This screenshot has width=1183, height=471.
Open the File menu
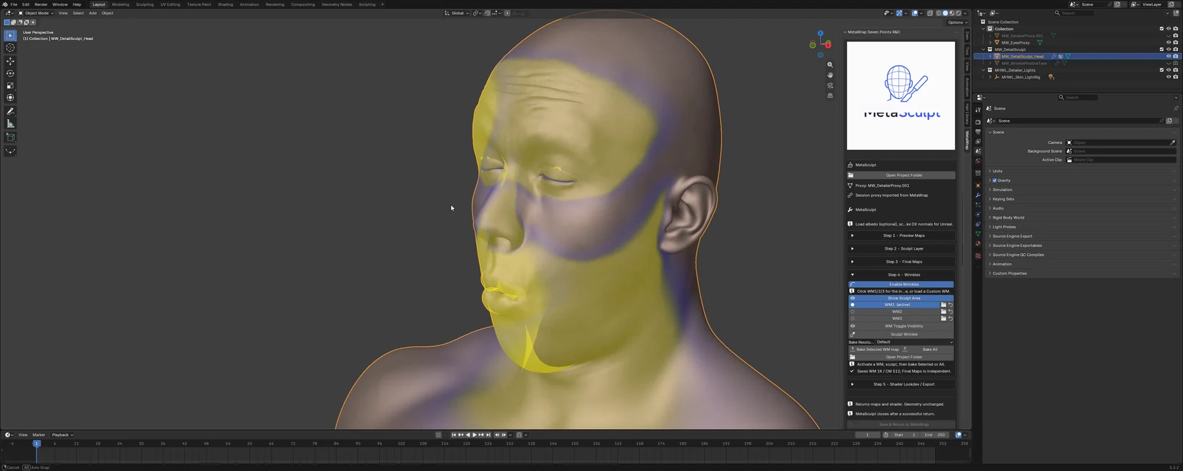[14, 4]
